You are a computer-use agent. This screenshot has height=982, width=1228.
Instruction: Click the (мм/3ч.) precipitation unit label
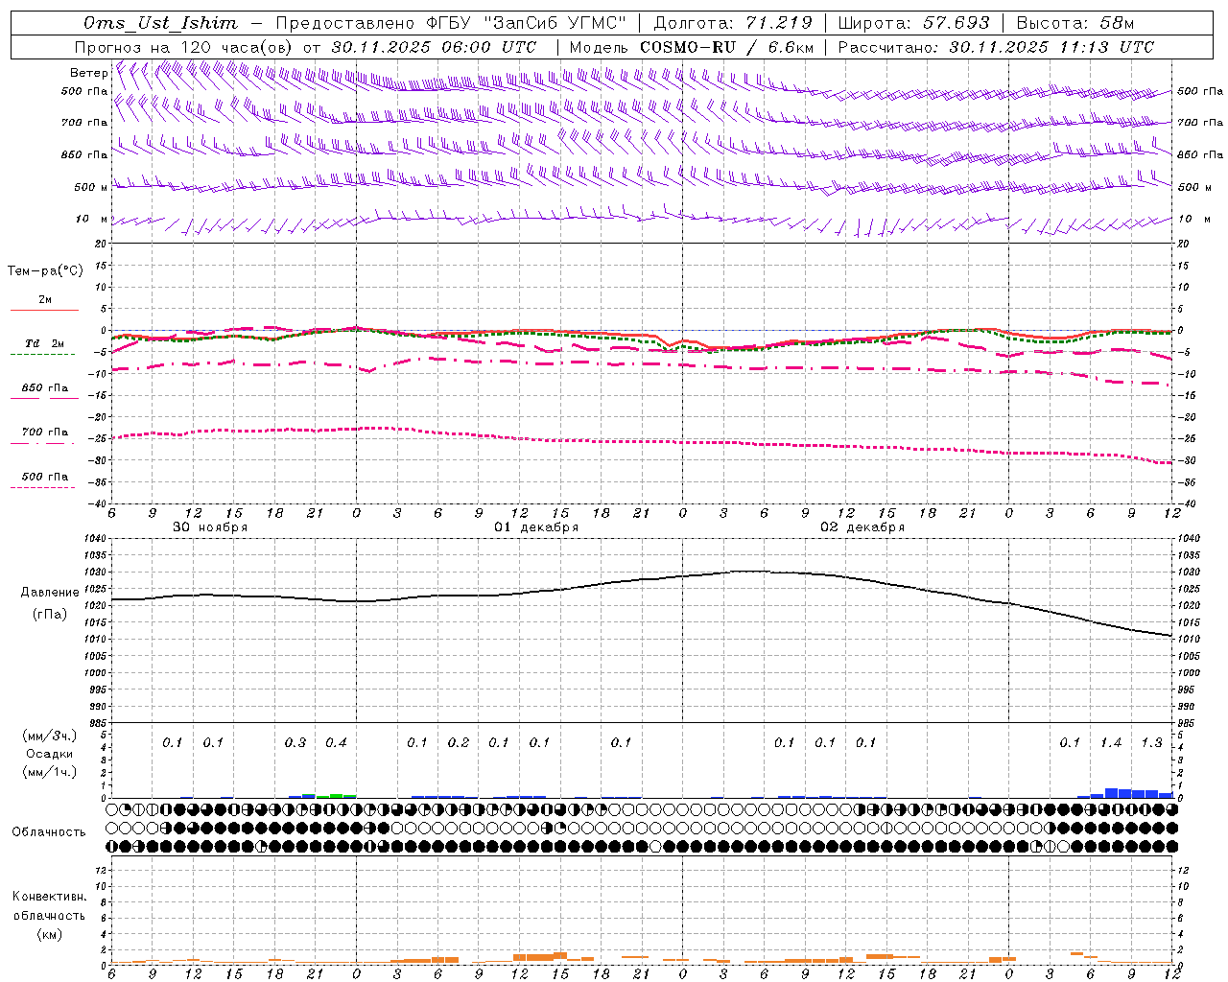[x=50, y=736]
